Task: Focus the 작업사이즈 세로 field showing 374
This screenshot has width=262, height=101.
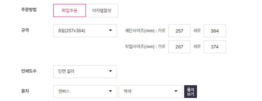Action: click(x=215, y=47)
